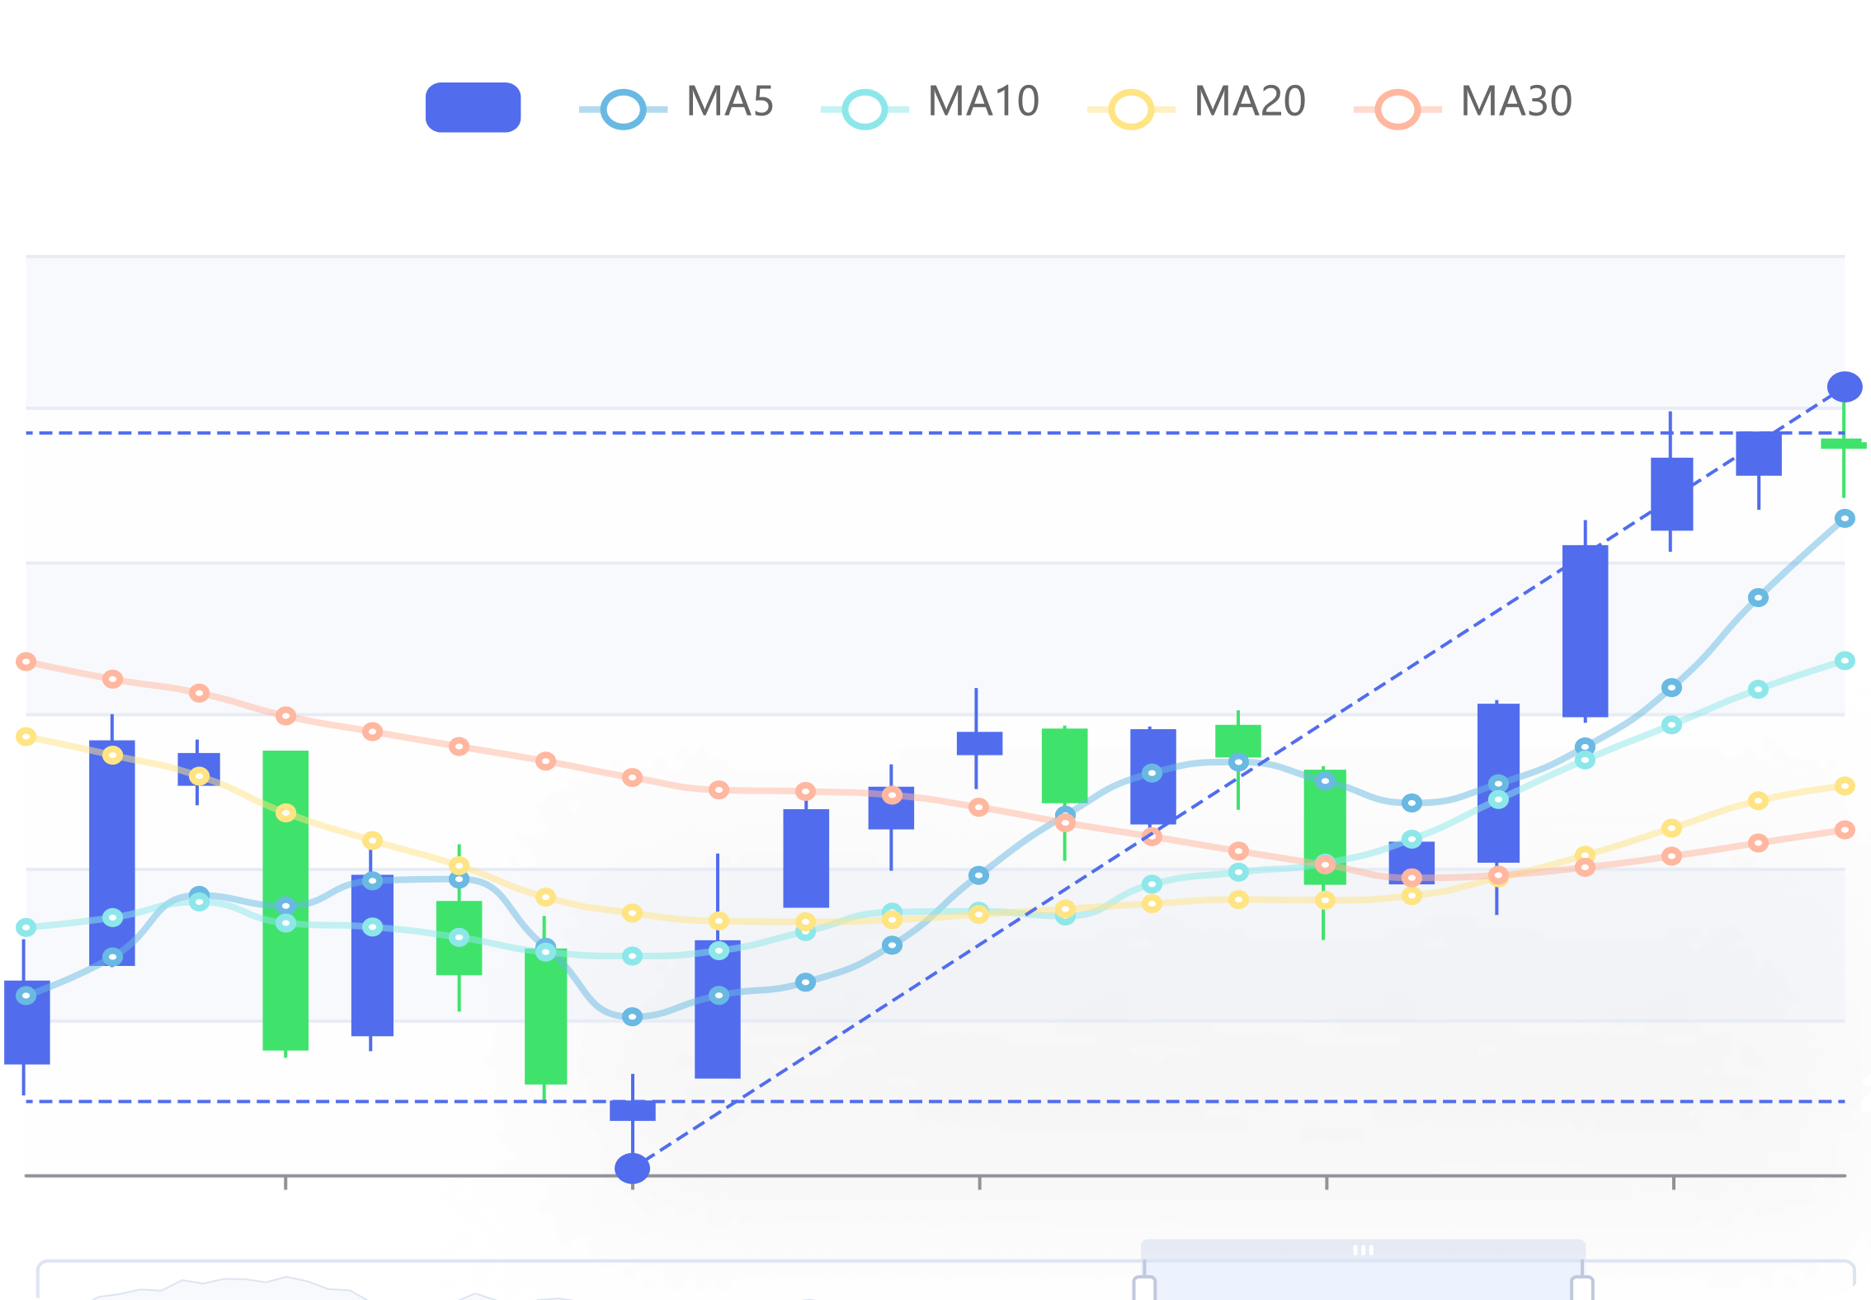Viewport: 1871px width, 1300px height.
Task: Click the lowest-point marker on the axis
Action: 633,1168
